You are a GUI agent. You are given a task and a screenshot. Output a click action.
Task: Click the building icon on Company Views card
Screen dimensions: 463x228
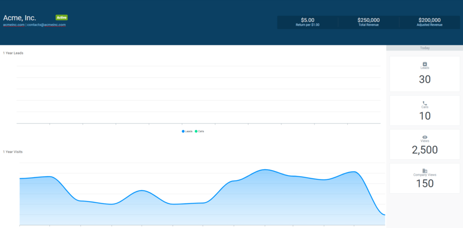pyautogui.click(x=425, y=171)
